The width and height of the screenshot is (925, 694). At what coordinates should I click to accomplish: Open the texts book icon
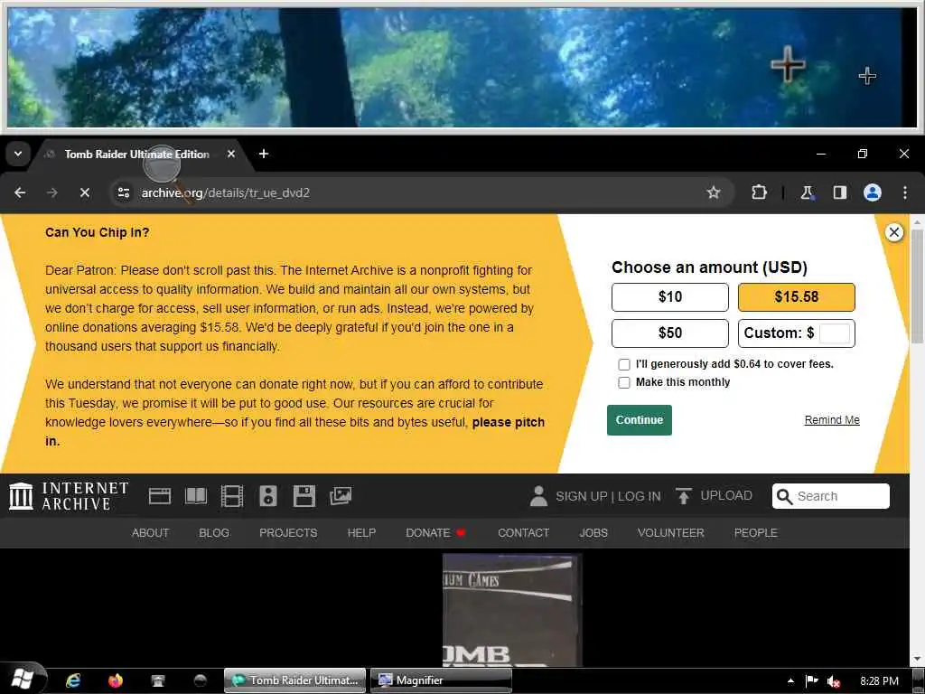pos(196,496)
